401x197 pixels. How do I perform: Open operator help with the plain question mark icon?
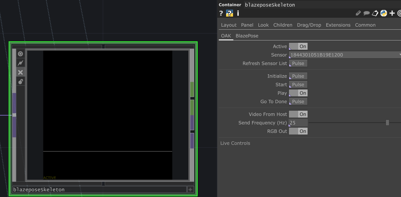click(221, 13)
